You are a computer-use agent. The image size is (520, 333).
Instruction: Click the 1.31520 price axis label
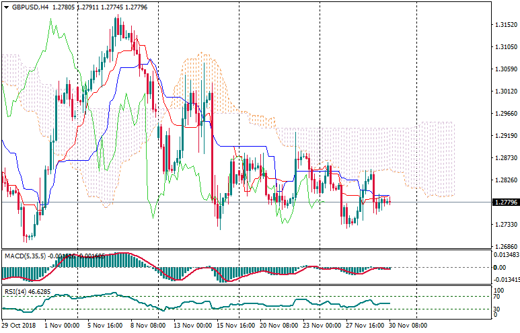[x=505, y=25]
